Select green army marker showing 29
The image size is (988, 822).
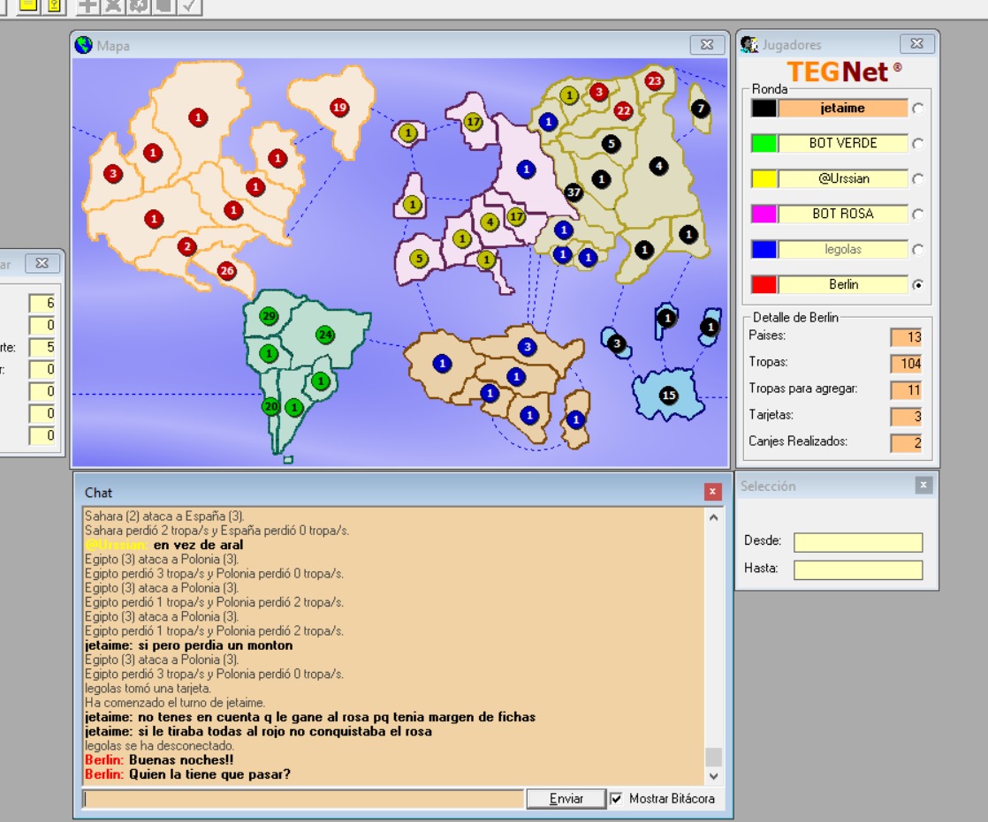click(269, 316)
